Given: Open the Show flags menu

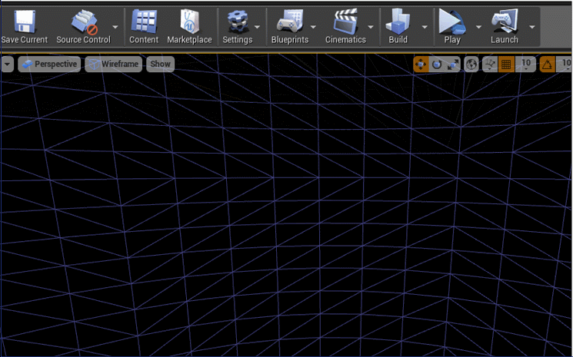Looking at the screenshot, I should click(x=161, y=64).
